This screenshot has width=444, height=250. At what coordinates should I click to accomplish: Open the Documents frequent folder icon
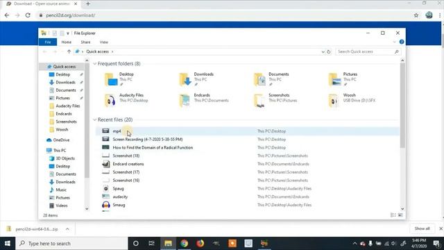[260, 79]
